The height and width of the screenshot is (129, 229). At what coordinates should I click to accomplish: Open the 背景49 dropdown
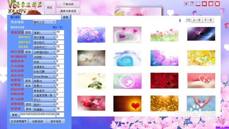(44, 81)
